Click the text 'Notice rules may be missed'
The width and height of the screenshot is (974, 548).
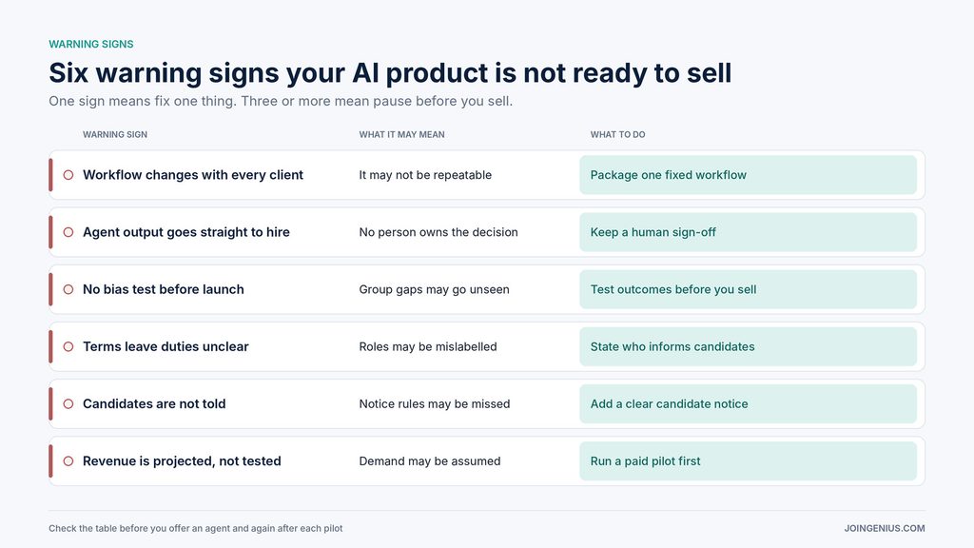point(434,403)
